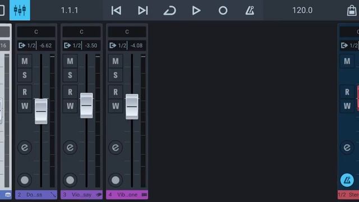The width and height of the screenshot is (359, 202).
Task: Open channel settings (e) for track 2
Action: coord(25,148)
